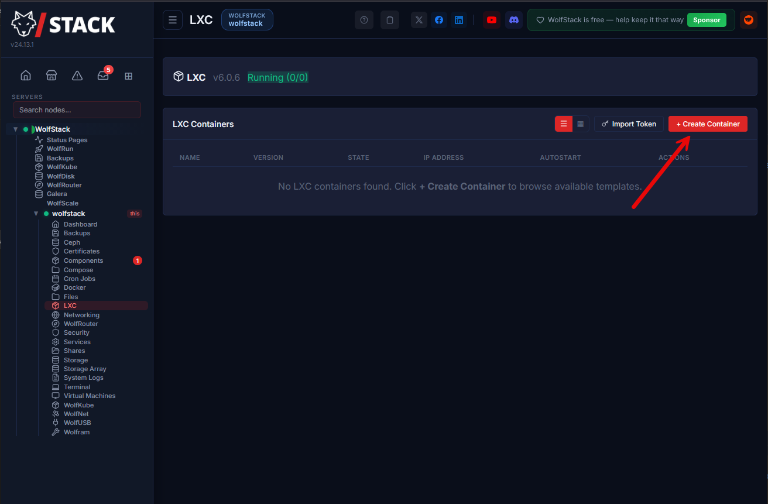Open the node Dashboard page
Viewport: 768px width, 504px height.
click(x=80, y=224)
